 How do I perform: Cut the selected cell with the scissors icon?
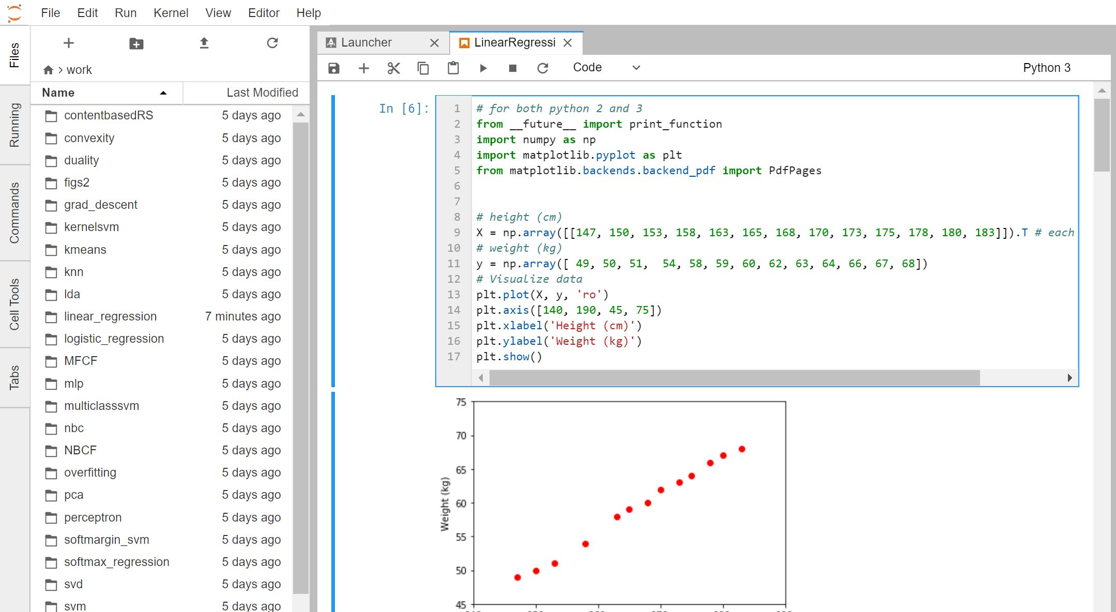[x=393, y=68]
